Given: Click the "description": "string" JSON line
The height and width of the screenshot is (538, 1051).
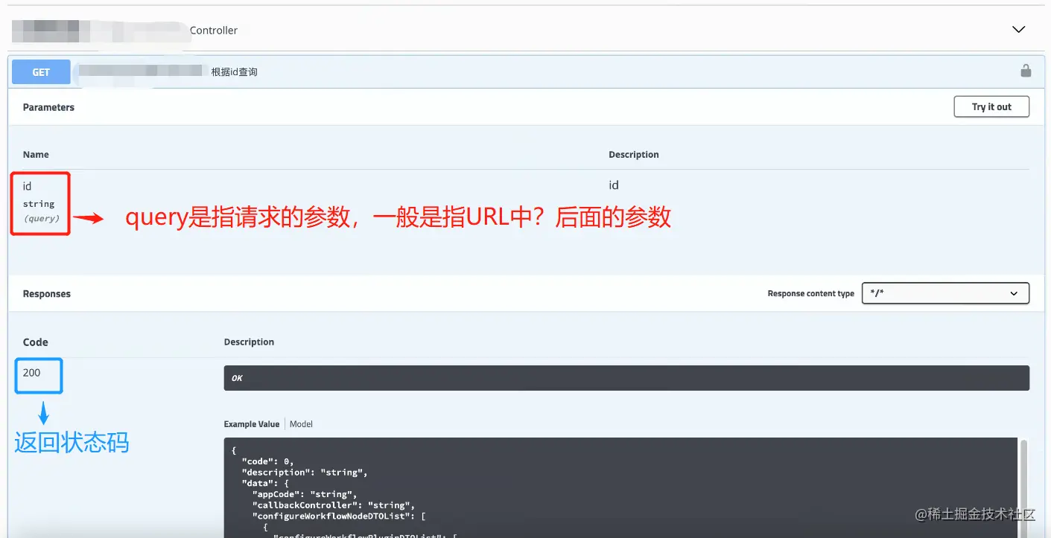Looking at the screenshot, I should tap(305, 473).
